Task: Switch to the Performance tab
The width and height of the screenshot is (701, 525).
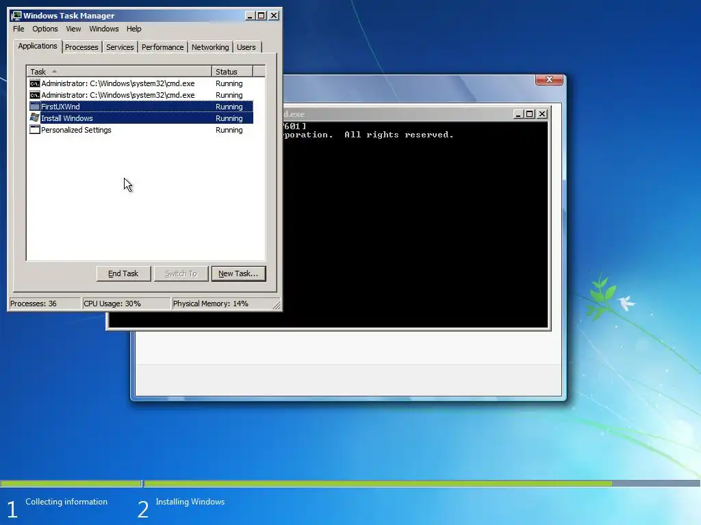Action: 162,47
